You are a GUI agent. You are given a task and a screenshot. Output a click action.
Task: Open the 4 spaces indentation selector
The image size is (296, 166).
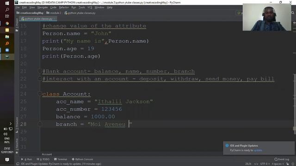coord(277,164)
